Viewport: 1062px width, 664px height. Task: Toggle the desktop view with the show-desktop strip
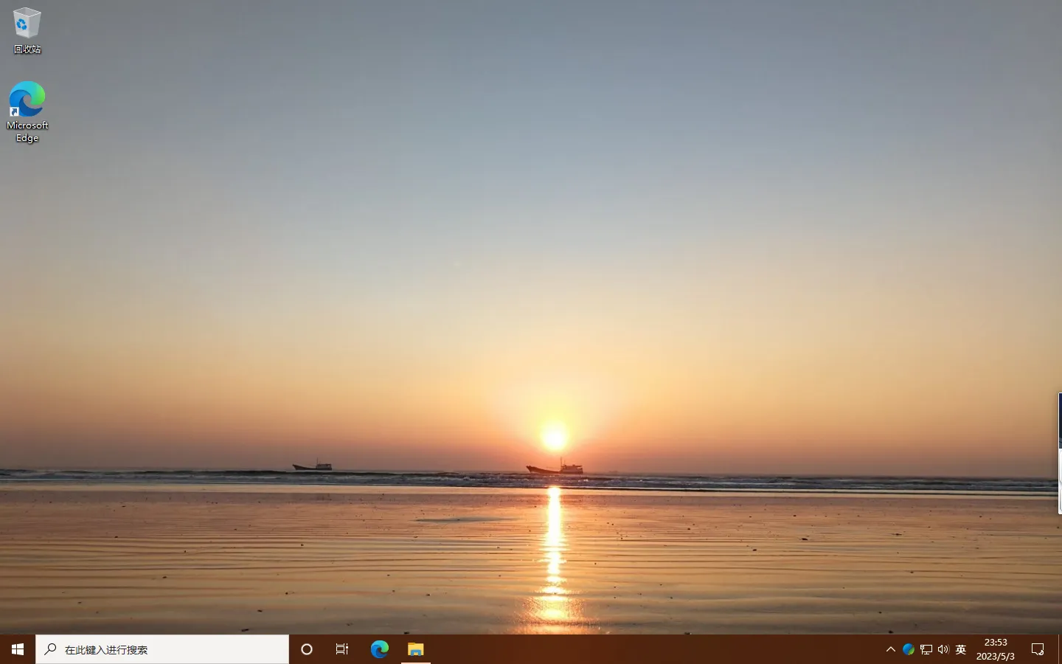click(x=1060, y=649)
